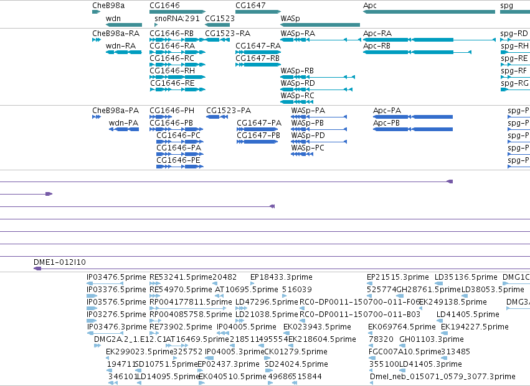Select the wdn-PA protein glyph

124,129
